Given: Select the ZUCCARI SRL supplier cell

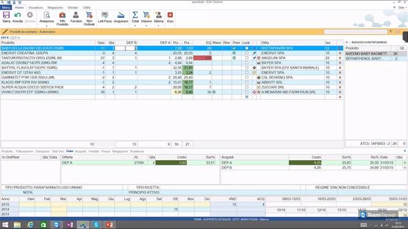Looking at the screenshot, I should (293, 87).
